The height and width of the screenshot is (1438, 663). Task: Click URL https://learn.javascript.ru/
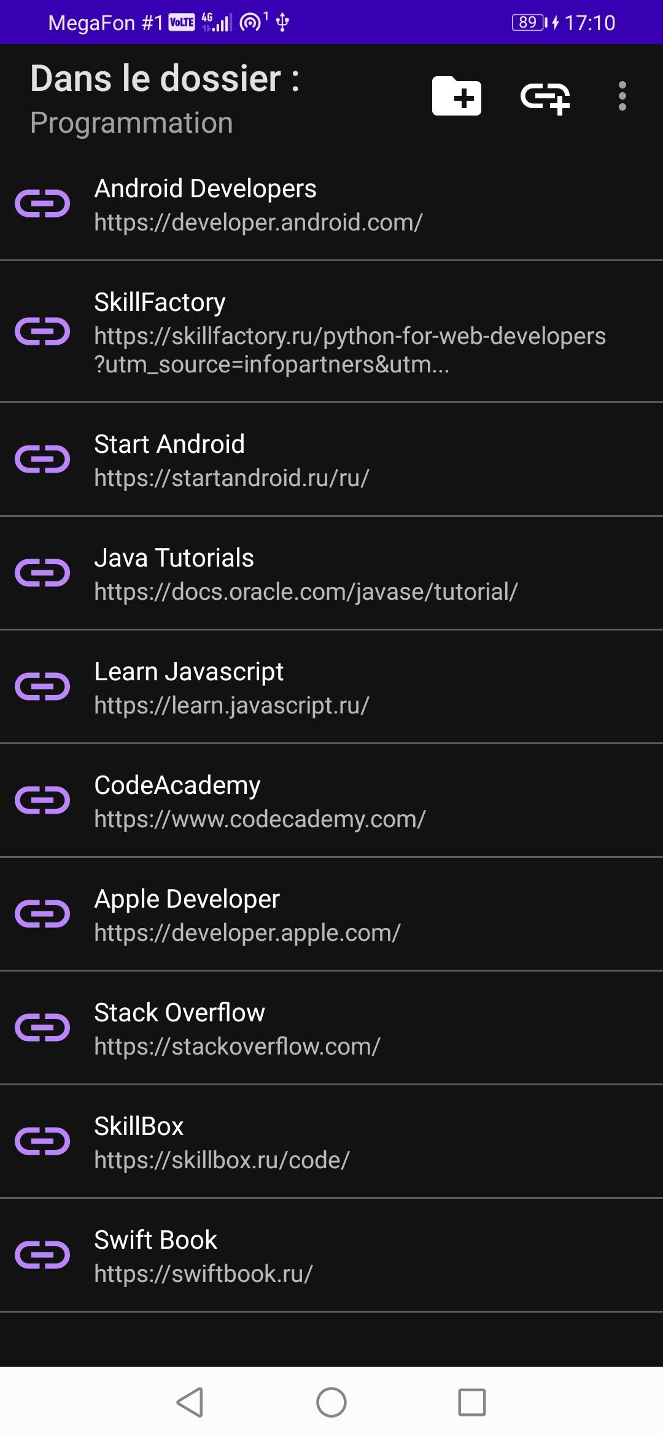(231, 705)
